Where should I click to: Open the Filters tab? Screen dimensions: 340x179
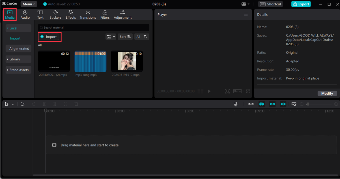[105, 14]
